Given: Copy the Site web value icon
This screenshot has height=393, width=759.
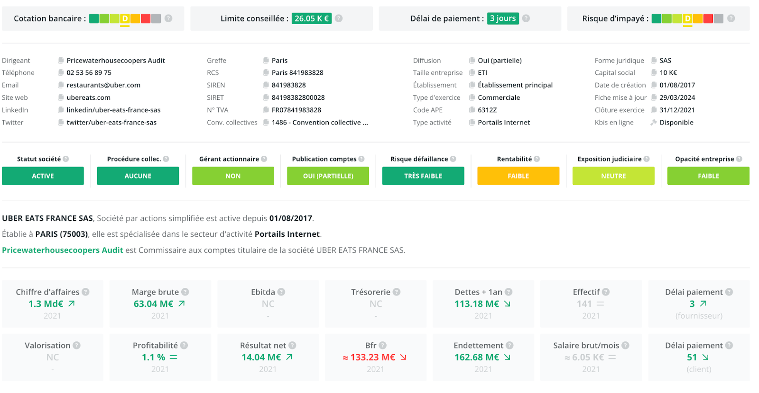Looking at the screenshot, I should click(x=61, y=98).
